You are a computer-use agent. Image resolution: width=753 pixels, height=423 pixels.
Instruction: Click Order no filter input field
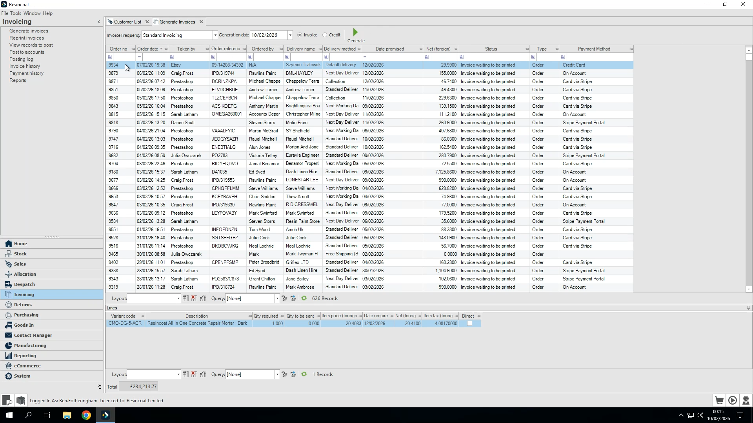[124, 57]
